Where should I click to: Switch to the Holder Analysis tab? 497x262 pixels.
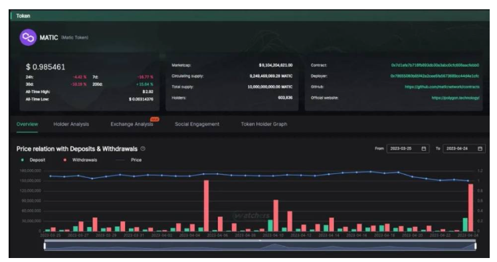click(71, 124)
